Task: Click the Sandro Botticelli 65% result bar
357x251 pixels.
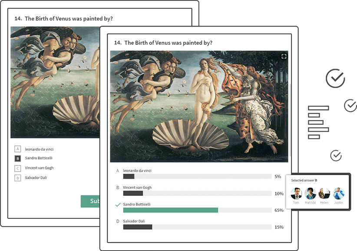Action: click(197, 210)
